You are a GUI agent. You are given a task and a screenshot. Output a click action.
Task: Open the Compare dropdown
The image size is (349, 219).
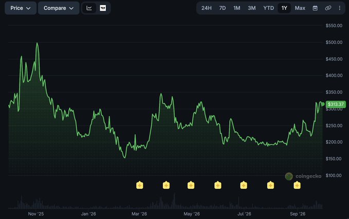(59, 8)
